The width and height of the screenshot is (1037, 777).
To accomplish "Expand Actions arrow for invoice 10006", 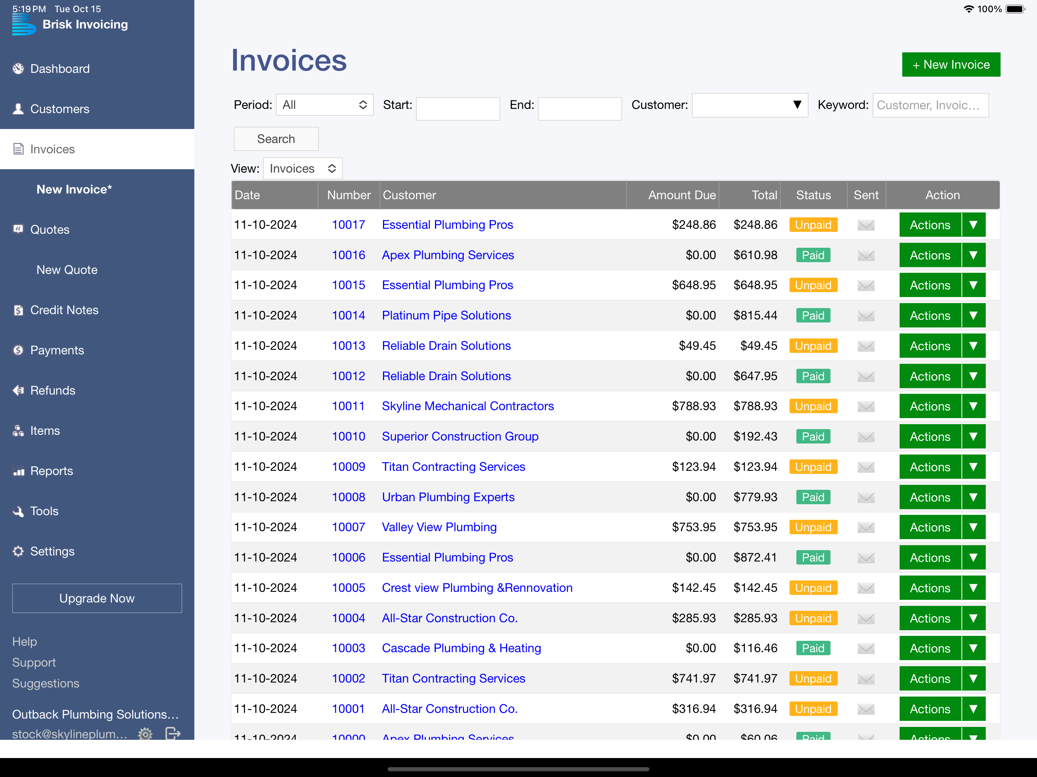I will point(973,558).
